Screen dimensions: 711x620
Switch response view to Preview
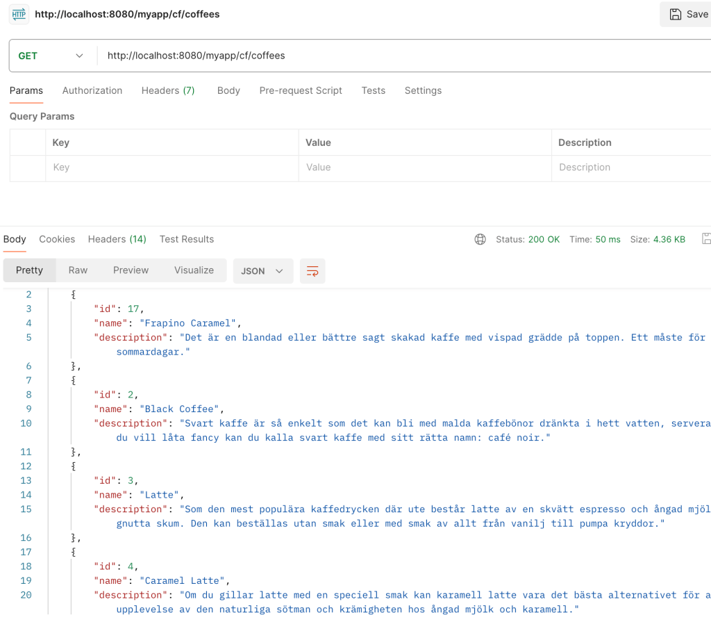(x=131, y=270)
